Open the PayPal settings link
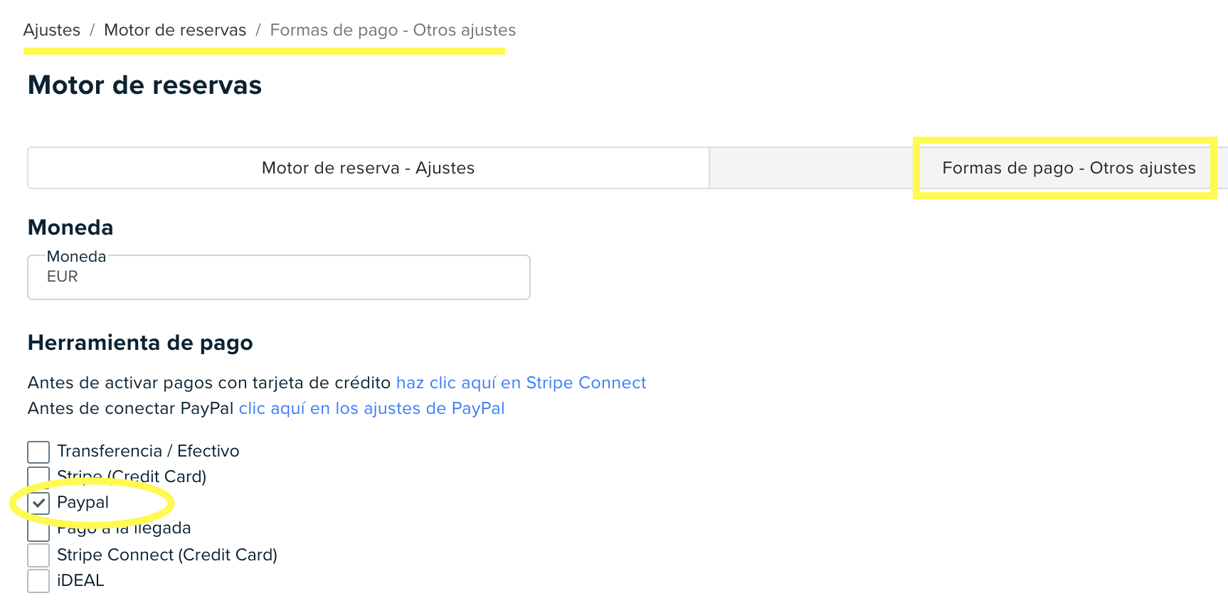This screenshot has height=613, width=1228. click(371, 408)
